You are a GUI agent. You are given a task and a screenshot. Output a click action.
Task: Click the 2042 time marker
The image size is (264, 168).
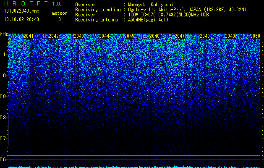tap(54, 36)
